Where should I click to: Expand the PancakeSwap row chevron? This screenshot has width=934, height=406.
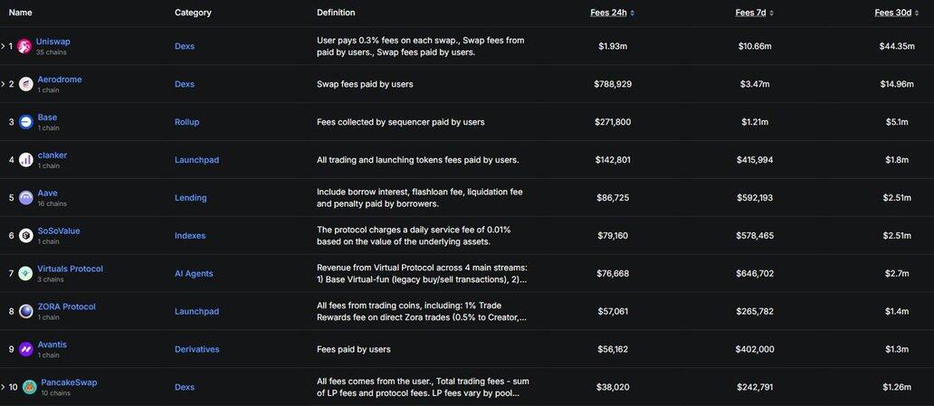[3, 387]
